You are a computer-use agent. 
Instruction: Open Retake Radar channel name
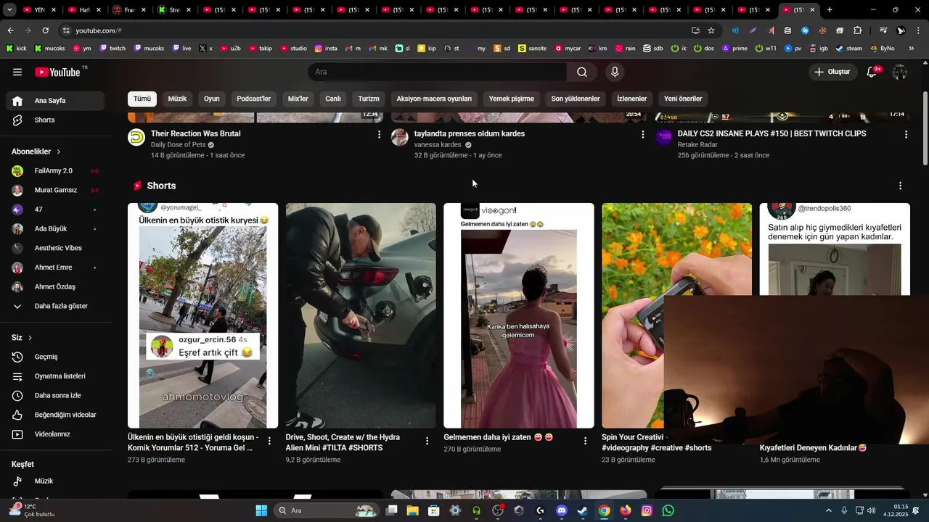tap(697, 145)
